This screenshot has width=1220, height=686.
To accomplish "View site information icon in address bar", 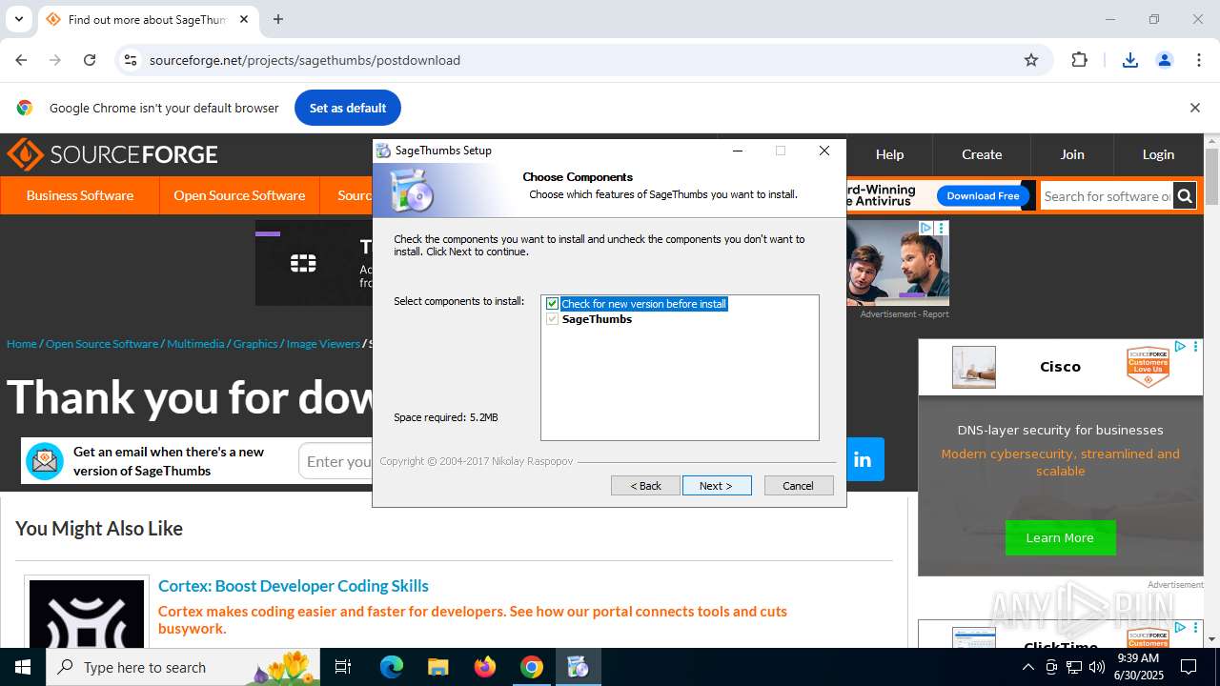I will click(131, 60).
